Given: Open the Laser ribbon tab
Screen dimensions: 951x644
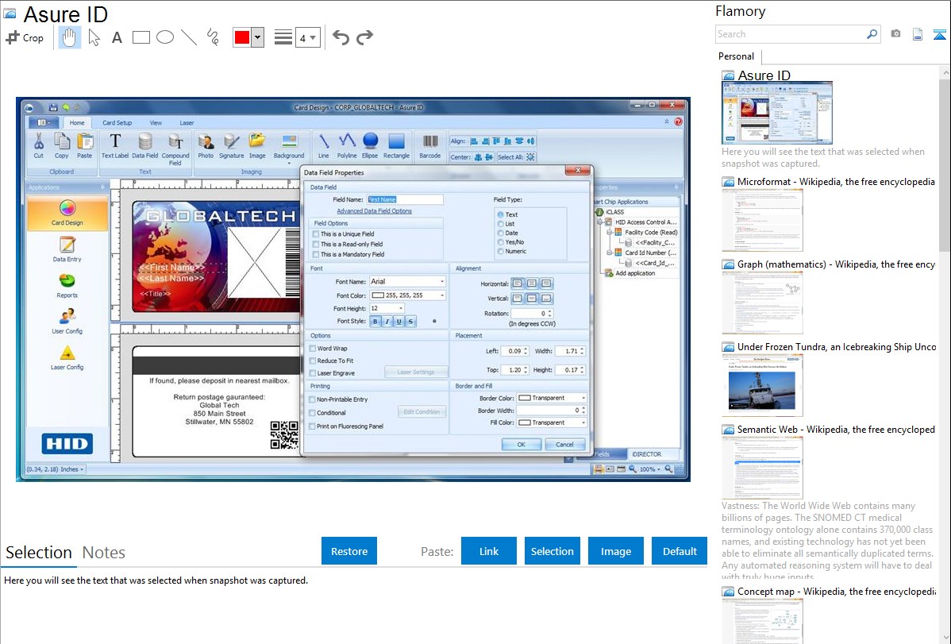Looking at the screenshot, I should (187, 122).
